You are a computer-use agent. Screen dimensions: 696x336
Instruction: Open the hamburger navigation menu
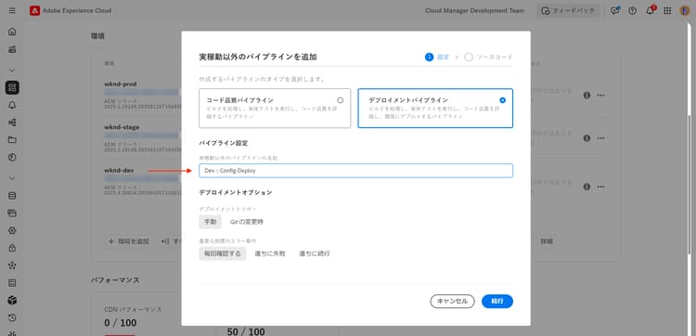click(12, 10)
